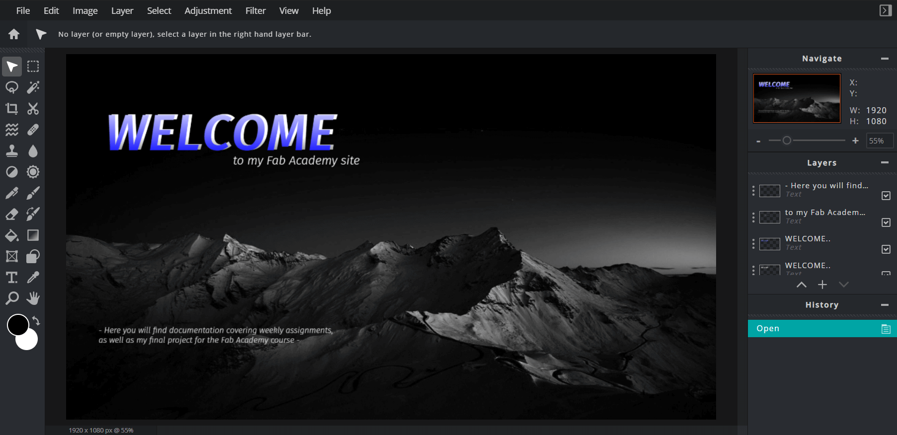The height and width of the screenshot is (435, 897).
Task: Select the Brush draw tool
Action: pyautogui.click(x=33, y=193)
